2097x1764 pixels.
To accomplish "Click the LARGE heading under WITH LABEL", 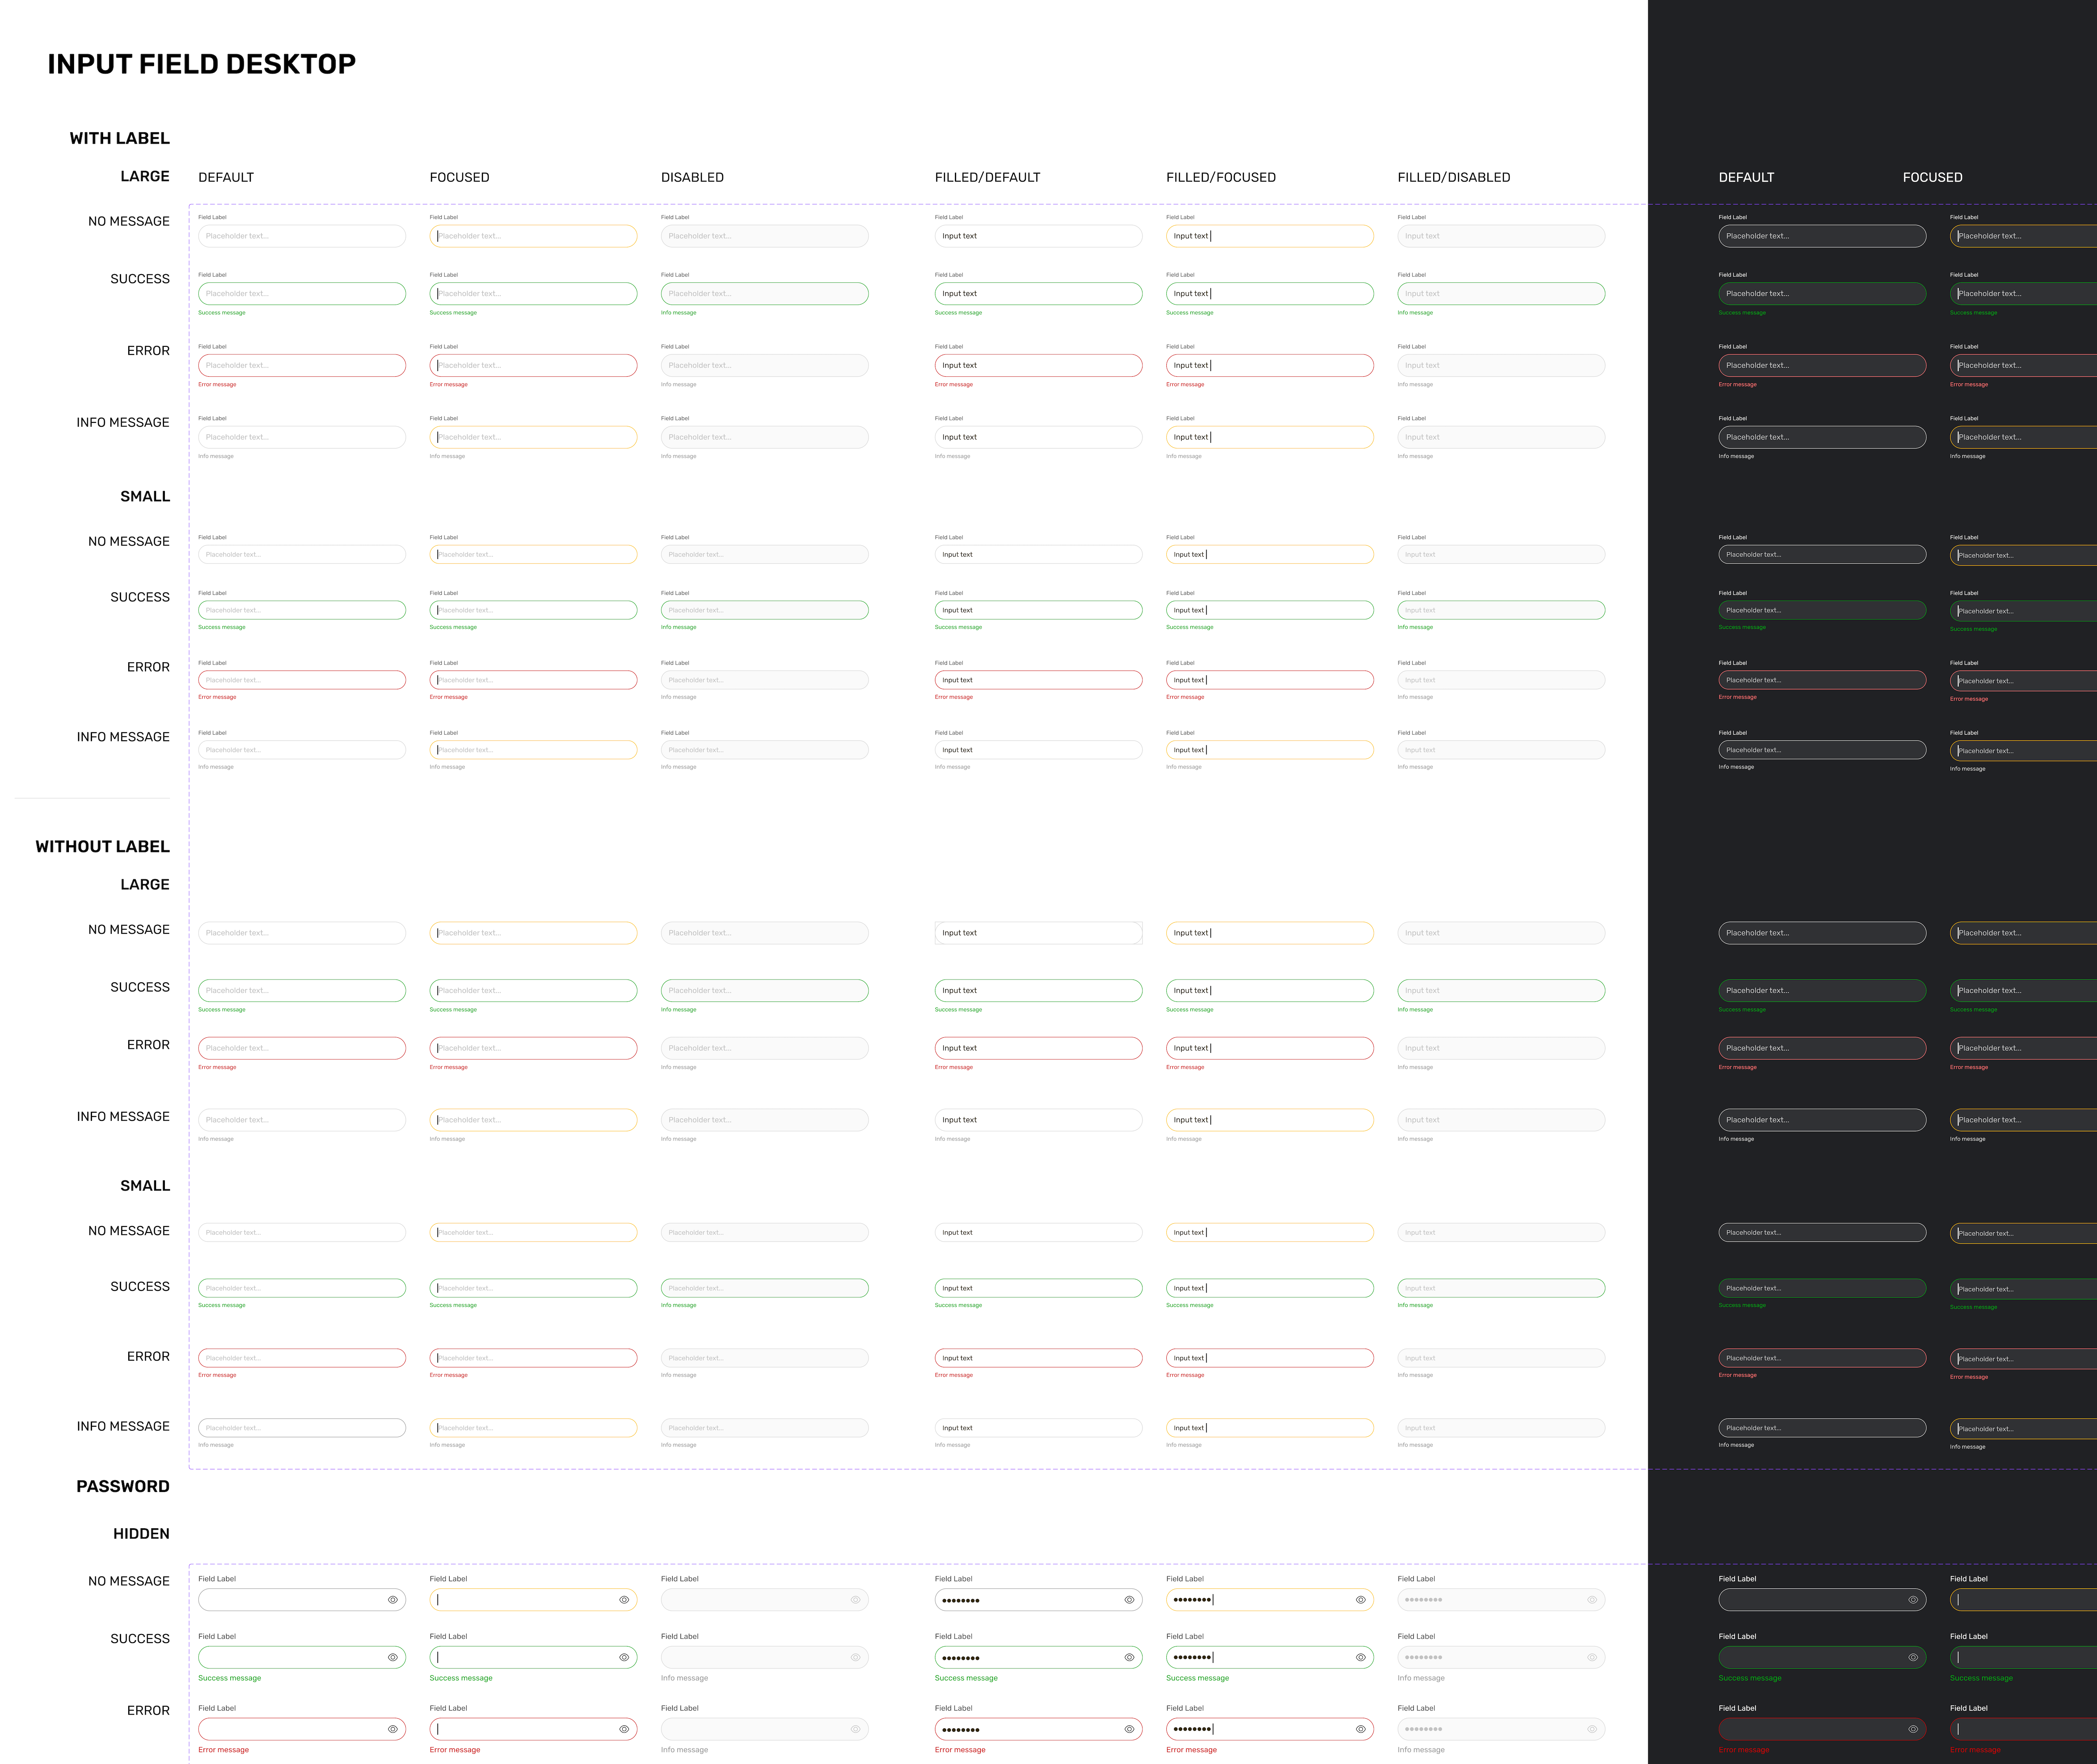I will (145, 176).
